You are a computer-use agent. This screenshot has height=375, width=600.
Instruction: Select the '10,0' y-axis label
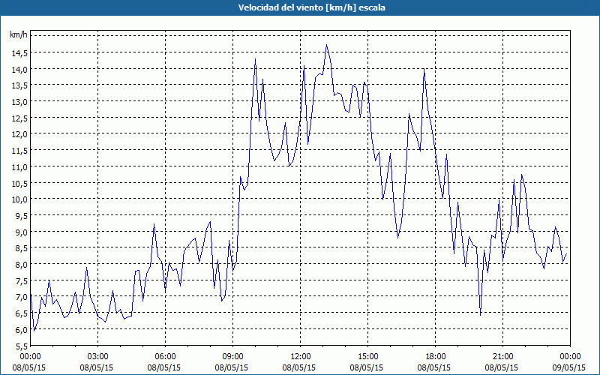(x=19, y=199)
